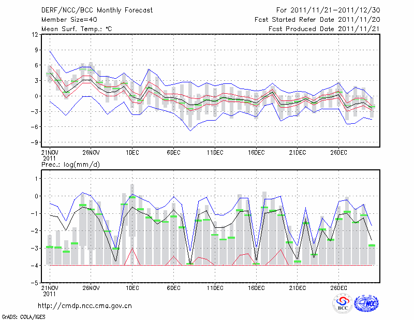Viewport: 414px width, 320px height.
Task: Select 1DEC on the temperature chart axis
Action: (132, 153)
